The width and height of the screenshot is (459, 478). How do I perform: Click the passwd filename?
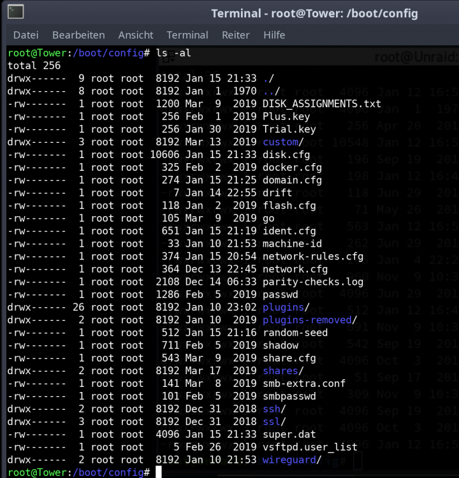click(x=280, y=294)
